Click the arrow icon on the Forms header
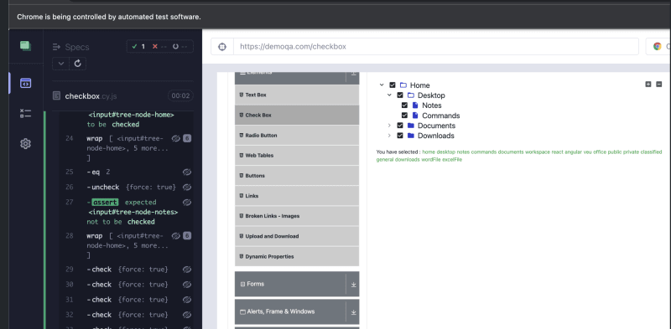671x329 pixels. [353, 285]
